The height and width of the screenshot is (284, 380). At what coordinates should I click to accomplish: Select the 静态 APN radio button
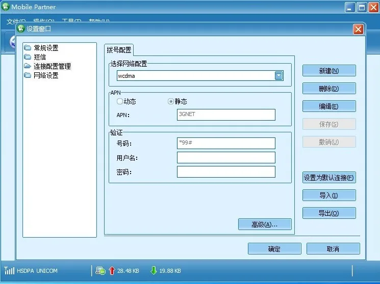[x=170, y=101]
